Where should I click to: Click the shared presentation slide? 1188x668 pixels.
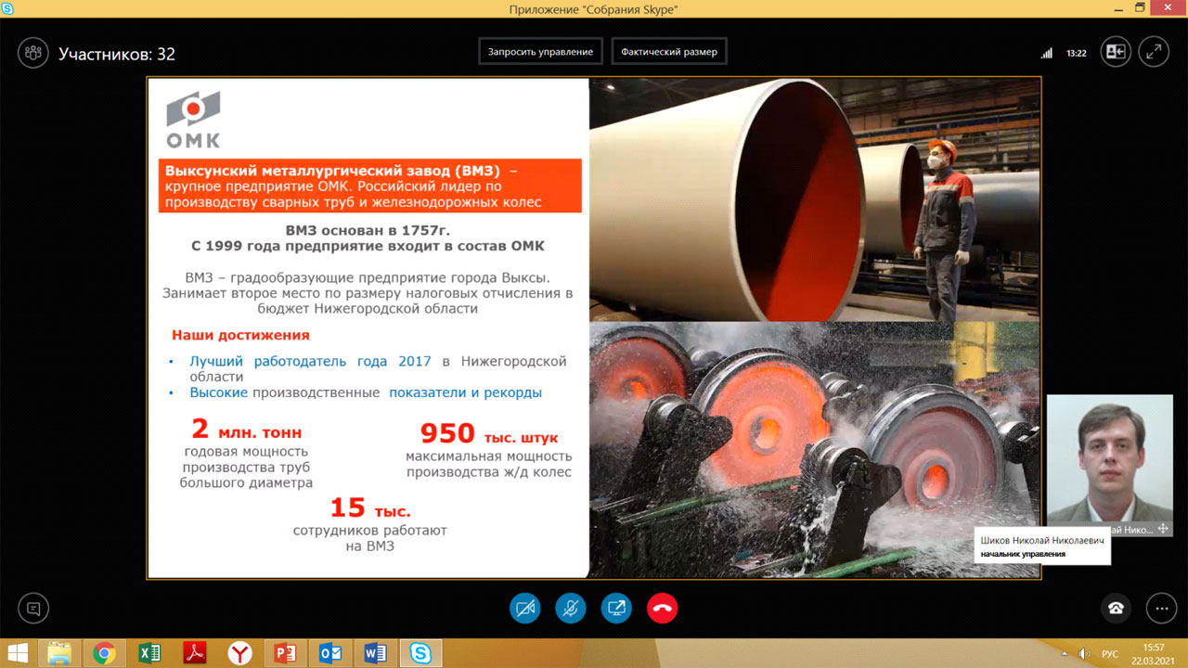point(593,328)
